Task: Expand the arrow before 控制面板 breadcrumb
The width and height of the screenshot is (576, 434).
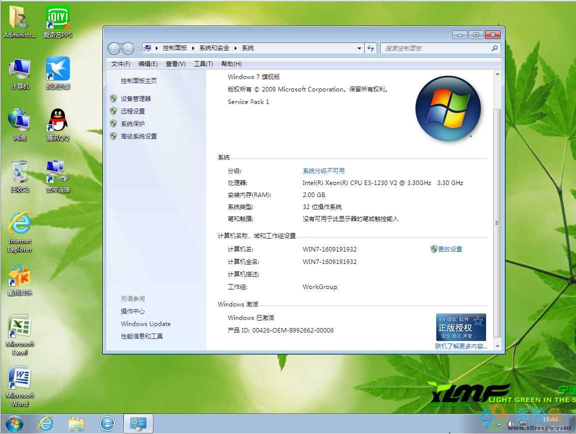Action: (x=156, y=48)
